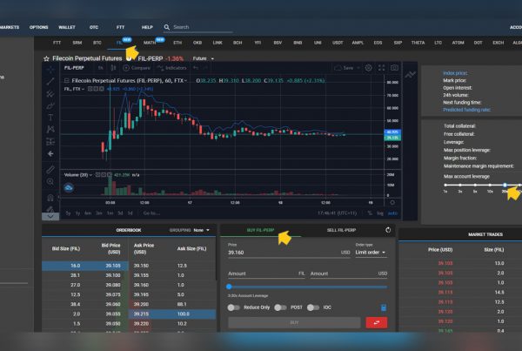Toggle the Reduce Only switch
This screenshot has height=351, width=522.
[x=233, y=307]
